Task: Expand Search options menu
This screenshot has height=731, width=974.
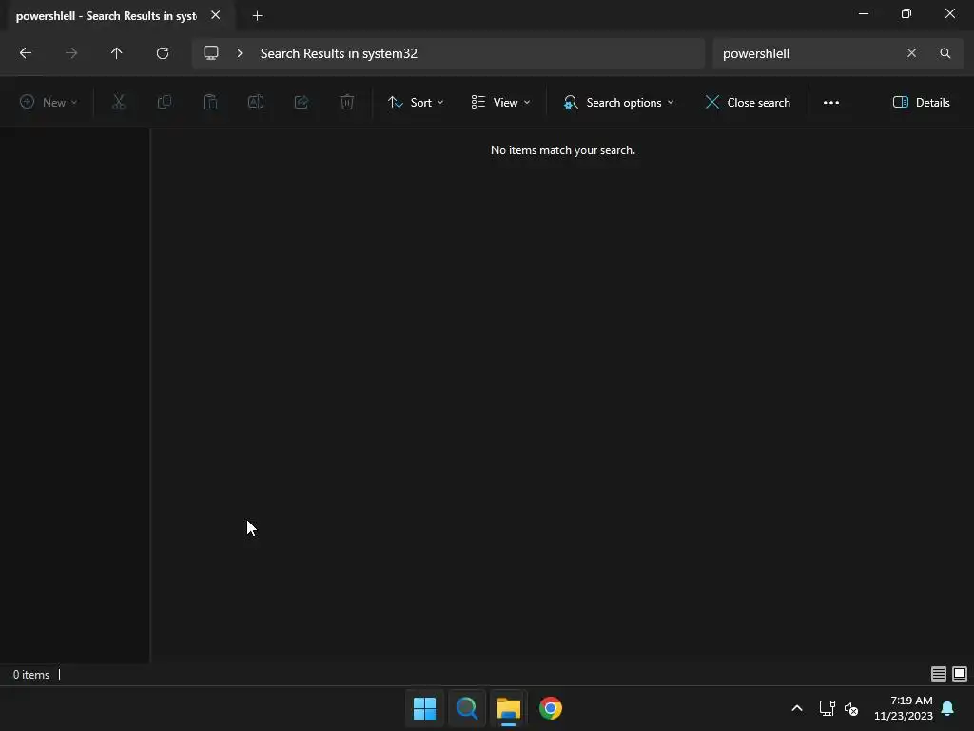Action: pyautogui.click(x=618, y=103)
